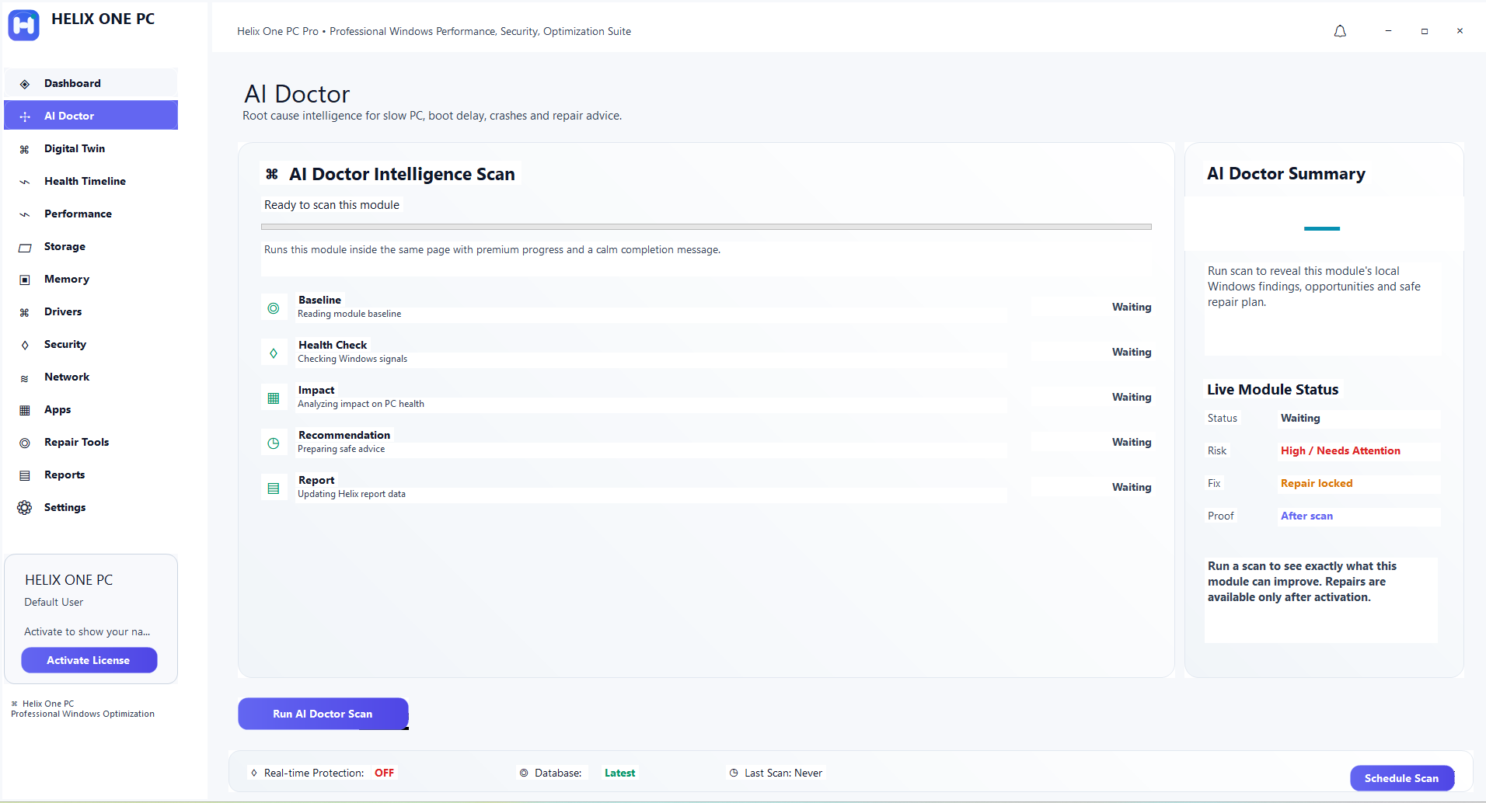This screenshot has height=803, width=1486.
Task: Click the Memory chip icon
Action: [x=25, y=280]
